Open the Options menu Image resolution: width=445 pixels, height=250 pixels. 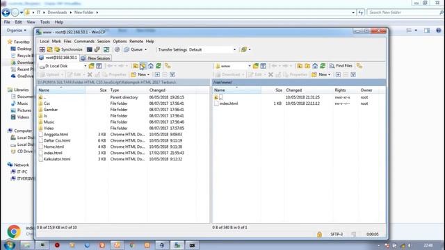pyautogui.click(x=120, y=42)
